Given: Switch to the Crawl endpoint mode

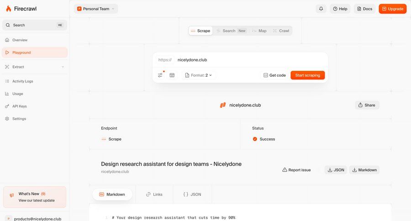Looking at the screenshot, I should [x=281, y=31].
